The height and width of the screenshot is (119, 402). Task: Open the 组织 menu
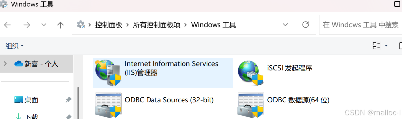15,46
